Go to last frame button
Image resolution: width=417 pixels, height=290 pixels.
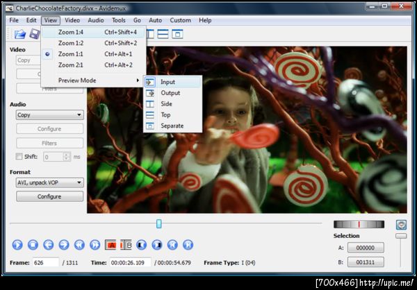pyautogui.click(x=188, y=245)
